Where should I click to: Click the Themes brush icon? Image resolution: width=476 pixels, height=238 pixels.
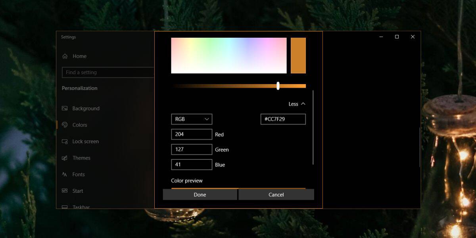pyautogui.click(x=65, y=158)
